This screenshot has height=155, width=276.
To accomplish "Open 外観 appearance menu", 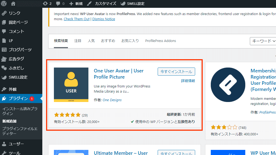I will 13,89.
